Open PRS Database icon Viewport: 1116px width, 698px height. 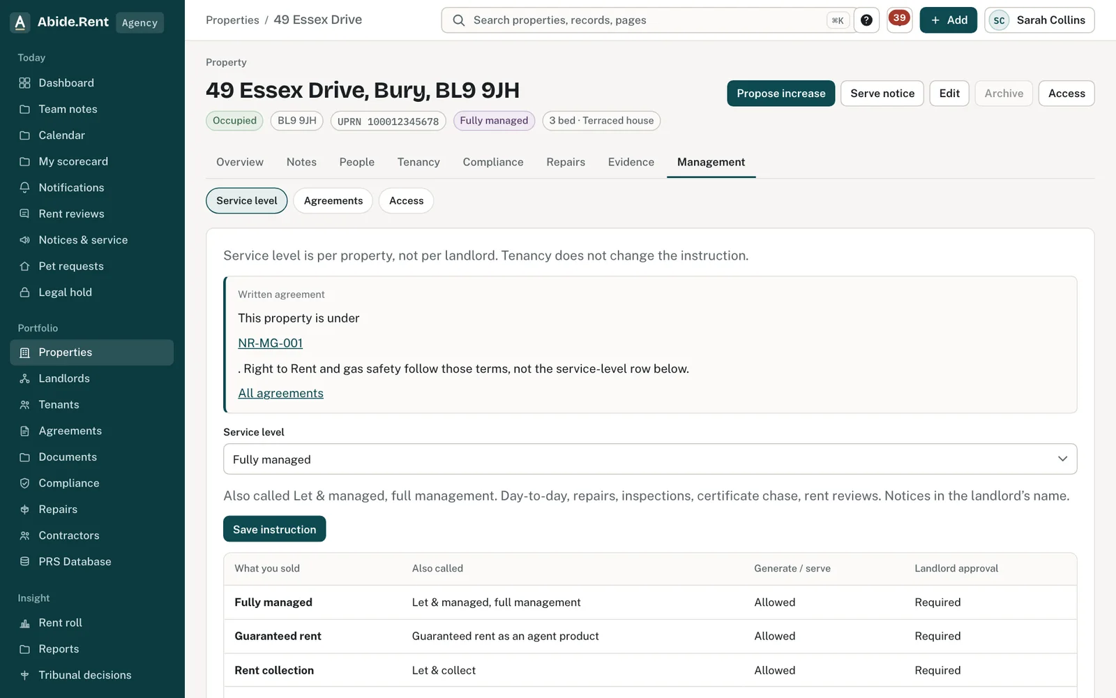24,562
